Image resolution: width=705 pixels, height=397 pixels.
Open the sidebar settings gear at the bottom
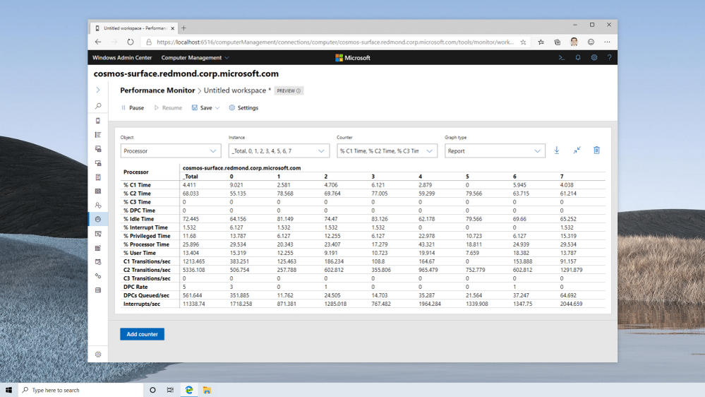pos(98,355)
